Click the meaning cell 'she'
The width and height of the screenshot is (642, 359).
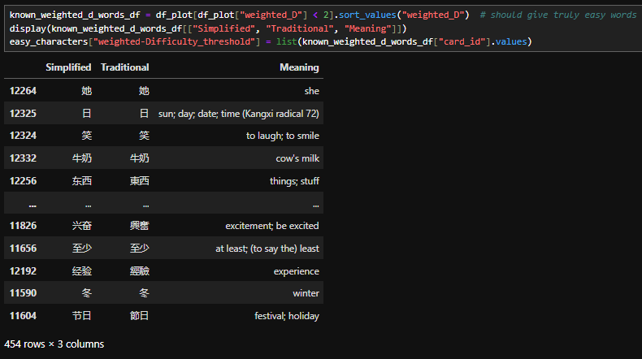click(x=311, y=91)
